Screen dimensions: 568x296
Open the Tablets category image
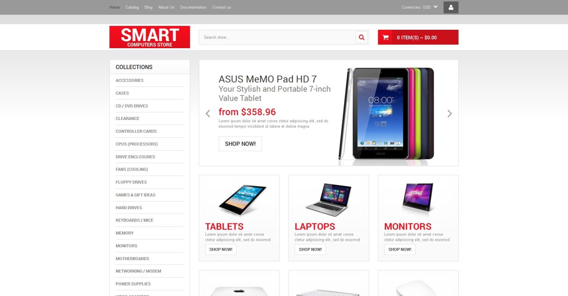coord(239,200)
